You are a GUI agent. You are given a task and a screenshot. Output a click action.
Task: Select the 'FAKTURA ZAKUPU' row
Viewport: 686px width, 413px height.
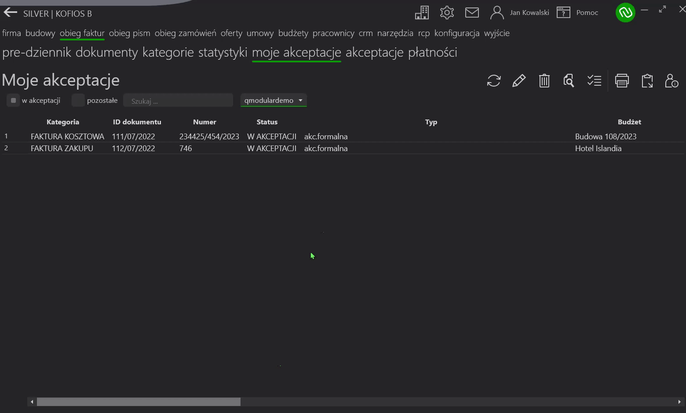tap(343, 148)
